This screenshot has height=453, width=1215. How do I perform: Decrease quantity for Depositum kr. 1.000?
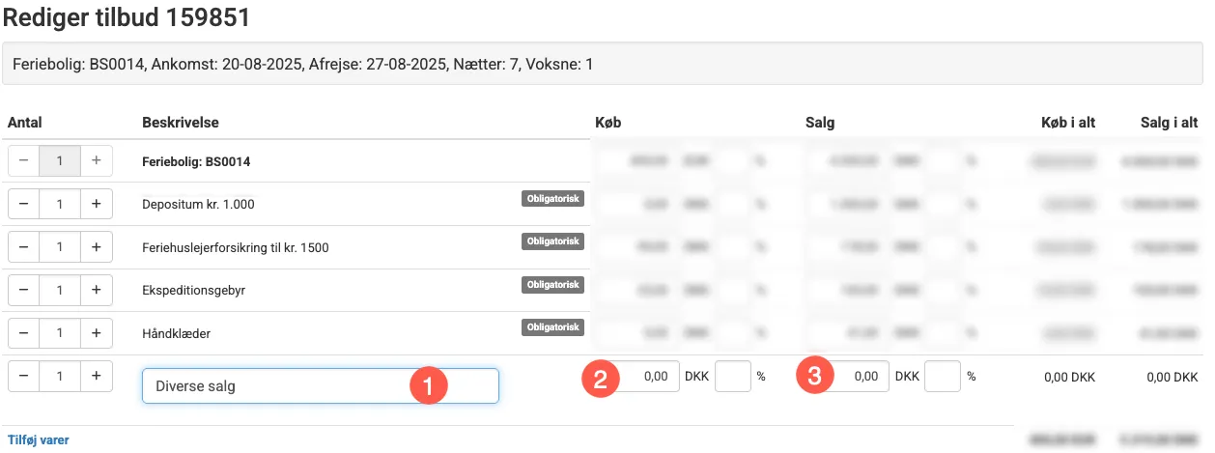click(x=24, y=205)
